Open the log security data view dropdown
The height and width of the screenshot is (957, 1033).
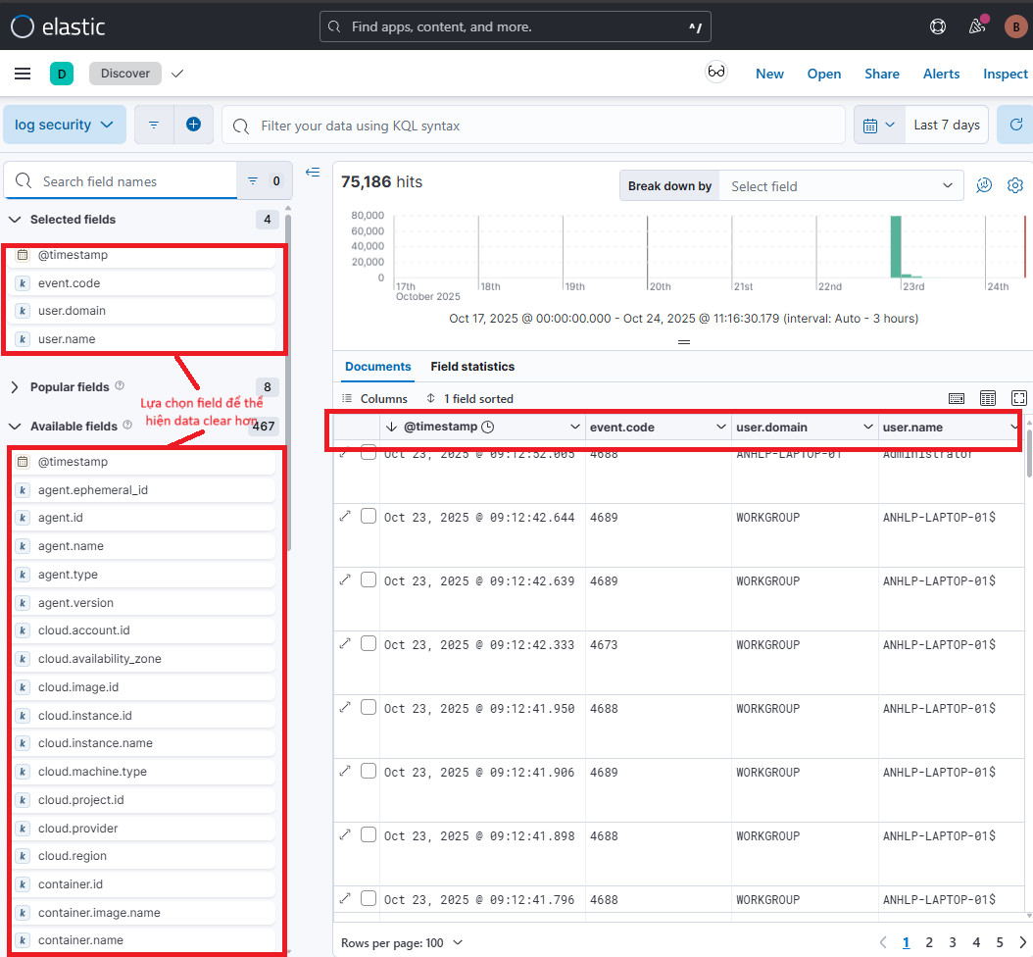[65, 125]
